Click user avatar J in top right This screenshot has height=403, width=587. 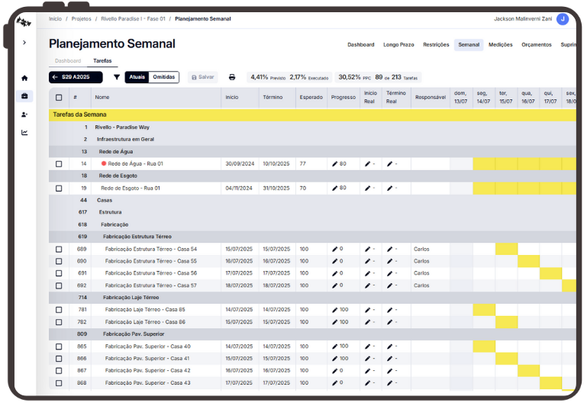point(563,19)
